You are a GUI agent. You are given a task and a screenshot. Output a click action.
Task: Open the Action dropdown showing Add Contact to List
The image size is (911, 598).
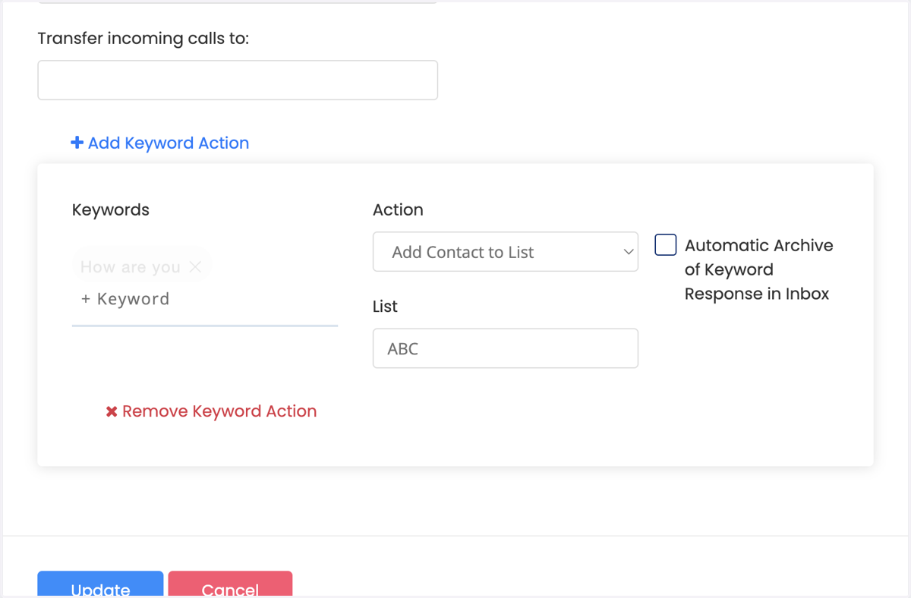pyautogui.click(x=506, y=252)
